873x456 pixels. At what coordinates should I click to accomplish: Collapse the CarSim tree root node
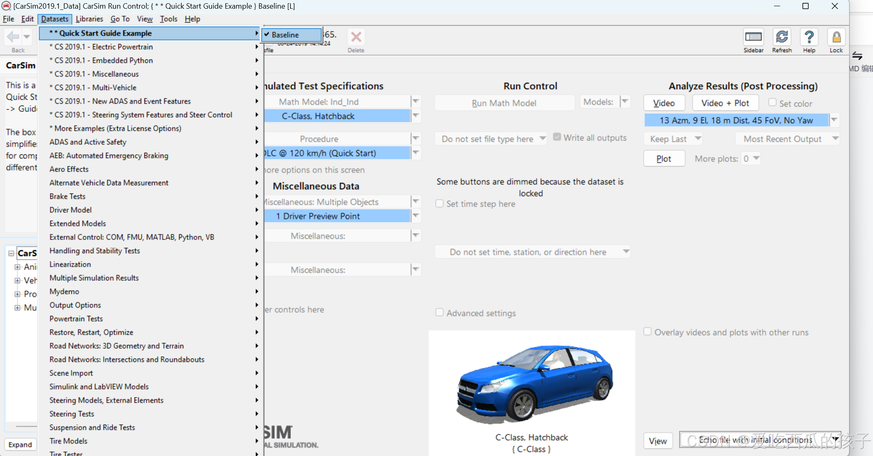11,253
